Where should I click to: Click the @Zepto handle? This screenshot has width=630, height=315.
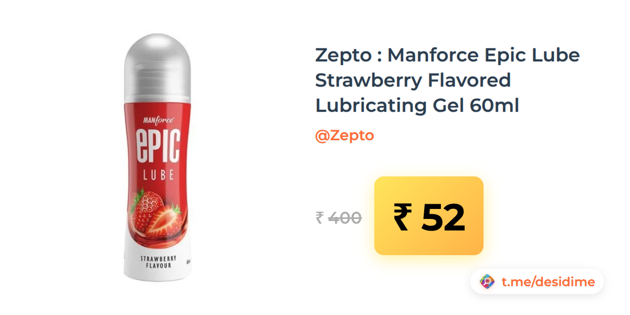click(x=344, y=135)
